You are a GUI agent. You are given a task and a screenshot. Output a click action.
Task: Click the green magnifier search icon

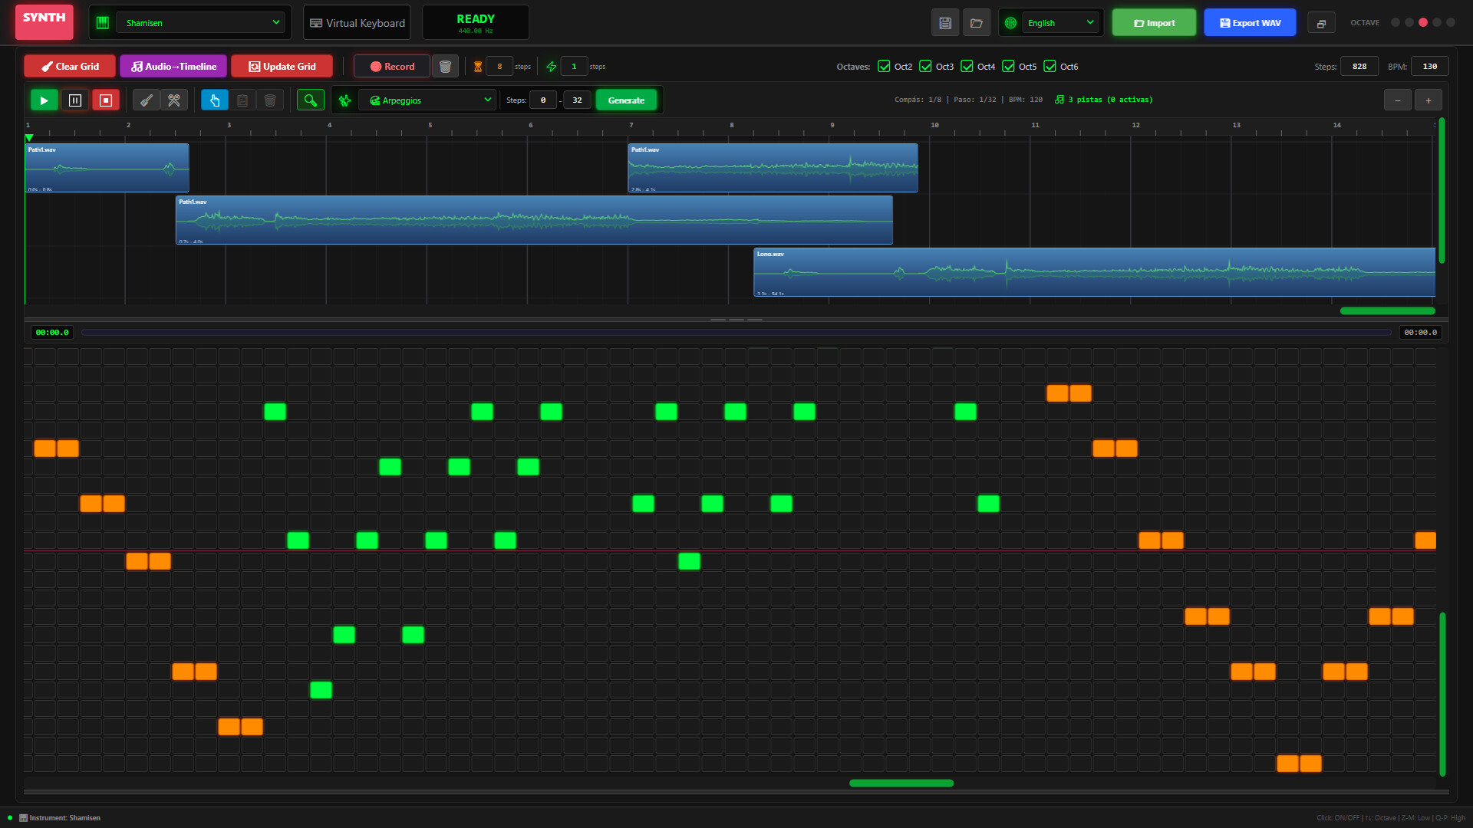311,100
